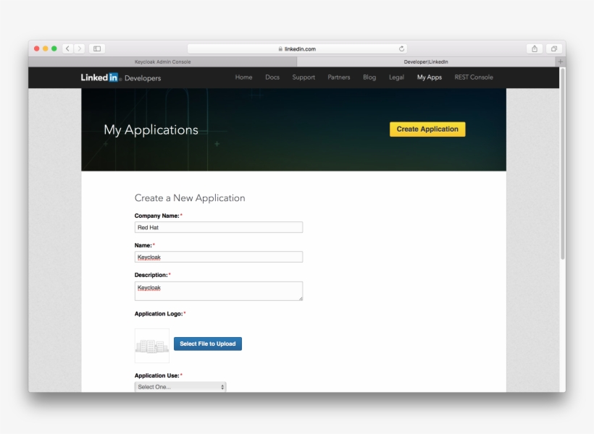Click the tab overview icon
Screen dimensions: 594x434
point(553,48)
